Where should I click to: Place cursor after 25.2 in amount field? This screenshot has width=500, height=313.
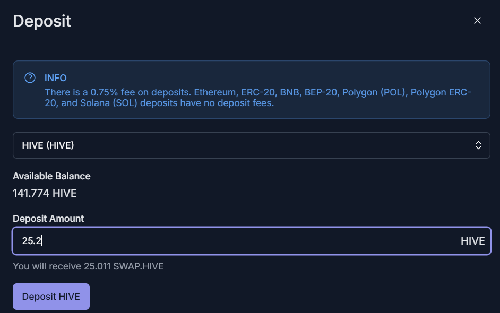[42, 241]
